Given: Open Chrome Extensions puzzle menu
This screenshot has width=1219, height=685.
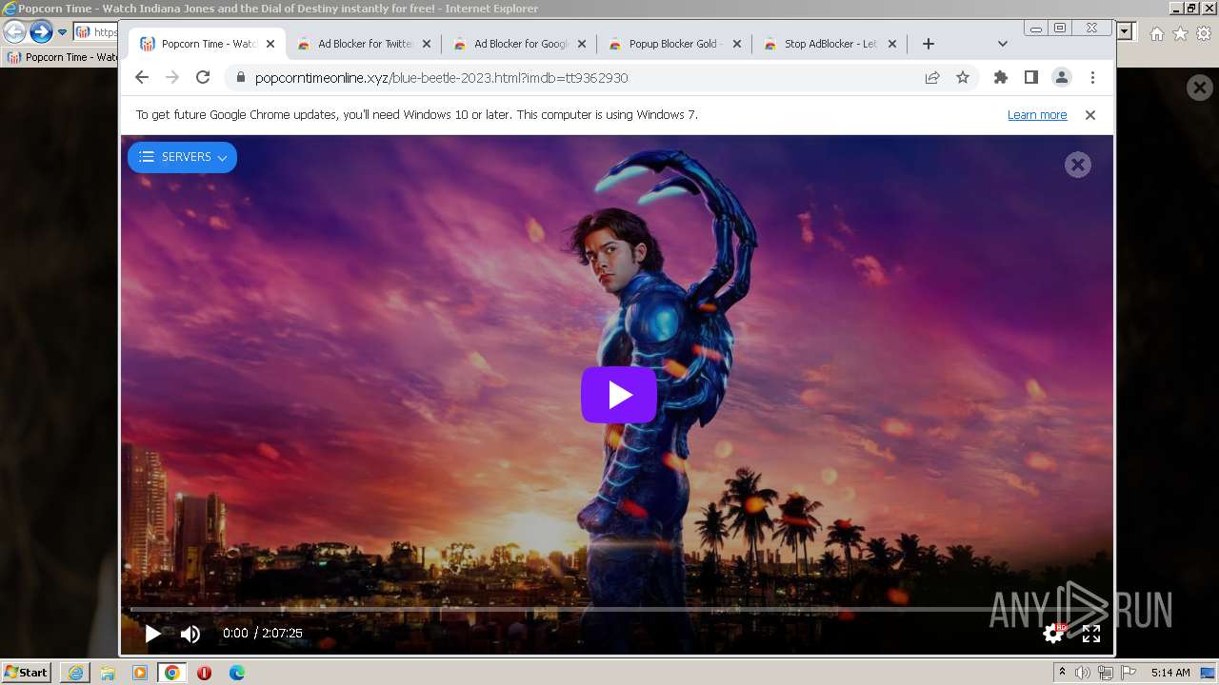Looking at the screenshot, I should [1001, 77].
